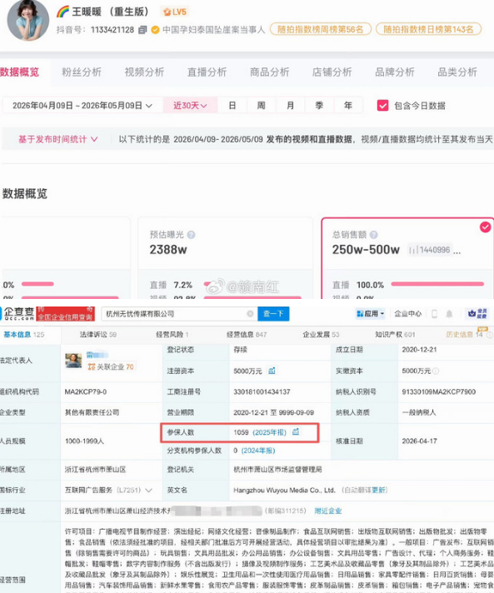Switch to 视频分析 tab
Viewport: 494px width, 593px height.
144,72
